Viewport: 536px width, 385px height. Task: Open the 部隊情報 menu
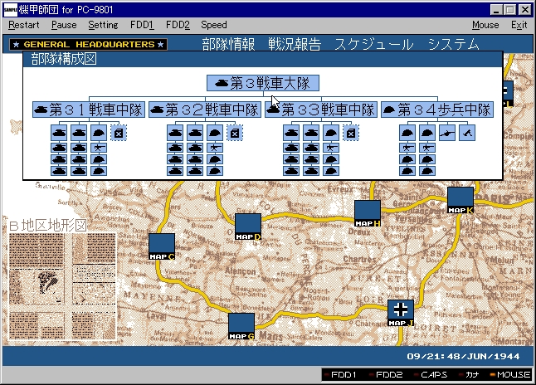228,44
